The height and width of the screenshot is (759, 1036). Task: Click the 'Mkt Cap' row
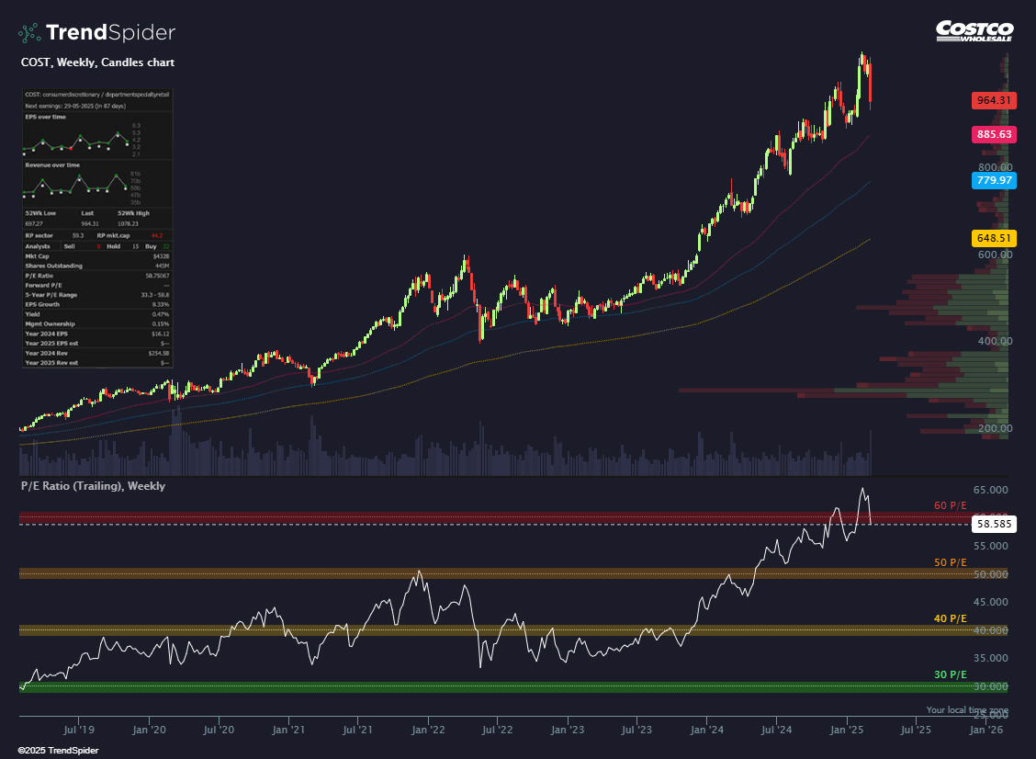coord(97,256)
